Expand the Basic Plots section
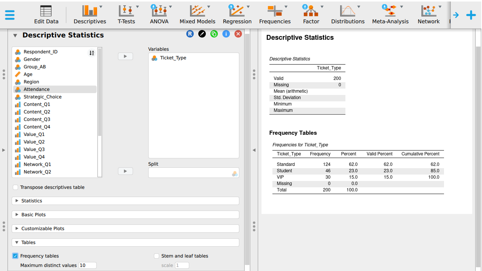 [x=126, y=215]
